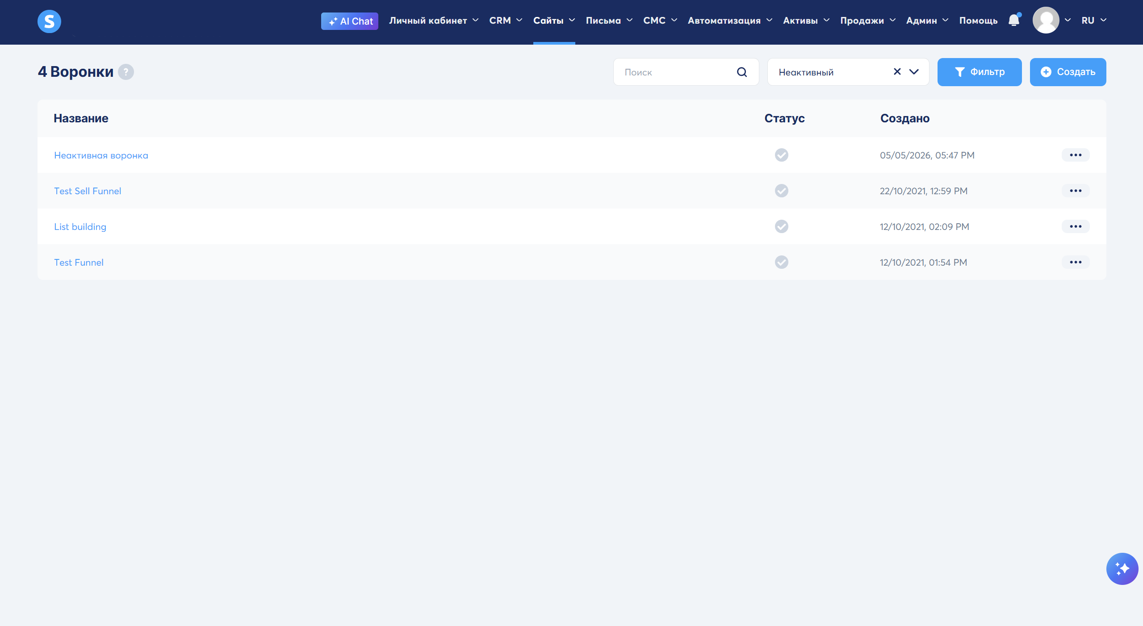Open the AI Chat button
Screen dimensions: 1143x626
point(350,21)
